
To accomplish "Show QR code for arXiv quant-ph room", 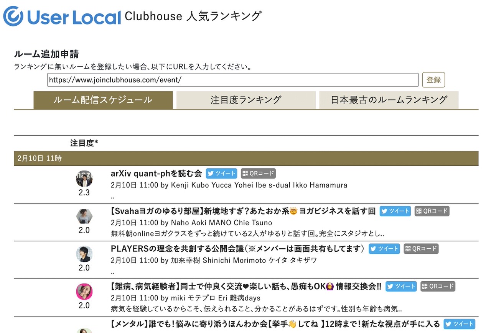I will 258,173.
